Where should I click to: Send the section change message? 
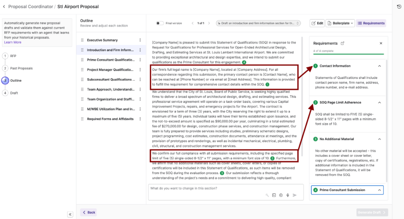pyautogui.click(x=294, y=195)
